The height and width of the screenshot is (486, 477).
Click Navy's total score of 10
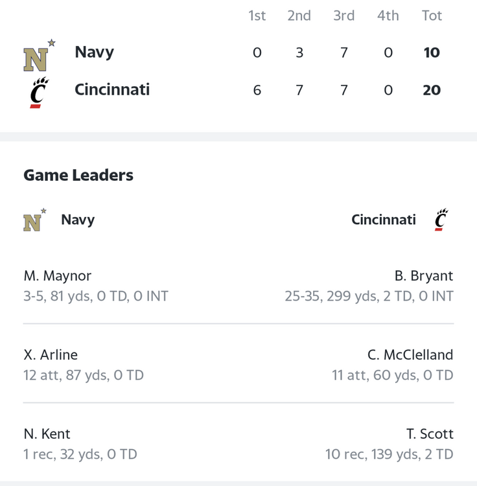[432, 52]
